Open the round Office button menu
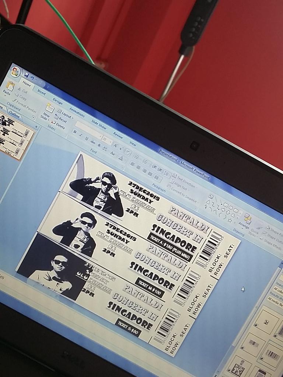 point(15,72)
